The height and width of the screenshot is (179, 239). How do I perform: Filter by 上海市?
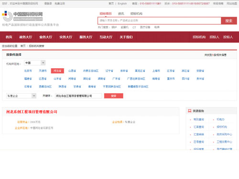tap(156, 71)
